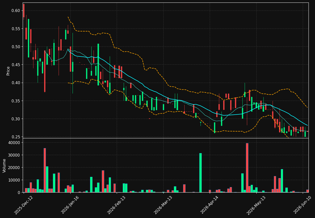Viewport: 315px width, 218px height.
Task: Click the tall red volume bar in late December
Action: pos(45,170)
